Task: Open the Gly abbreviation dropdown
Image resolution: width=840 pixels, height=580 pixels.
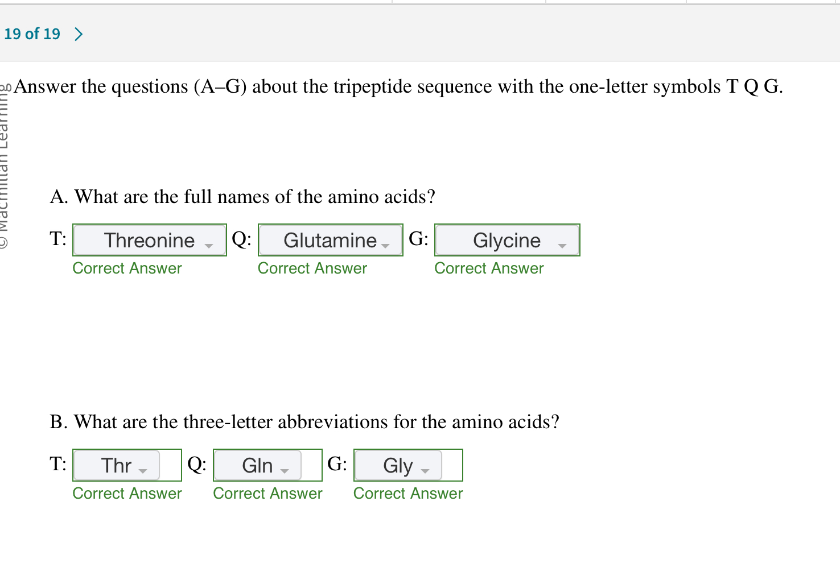Action: pos(397,465)
